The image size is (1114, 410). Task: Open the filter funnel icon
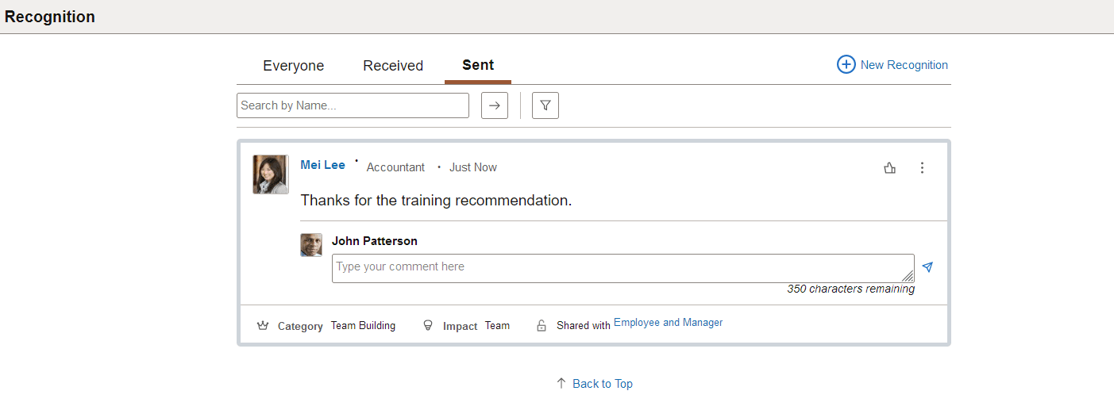[x=545, y=105]
